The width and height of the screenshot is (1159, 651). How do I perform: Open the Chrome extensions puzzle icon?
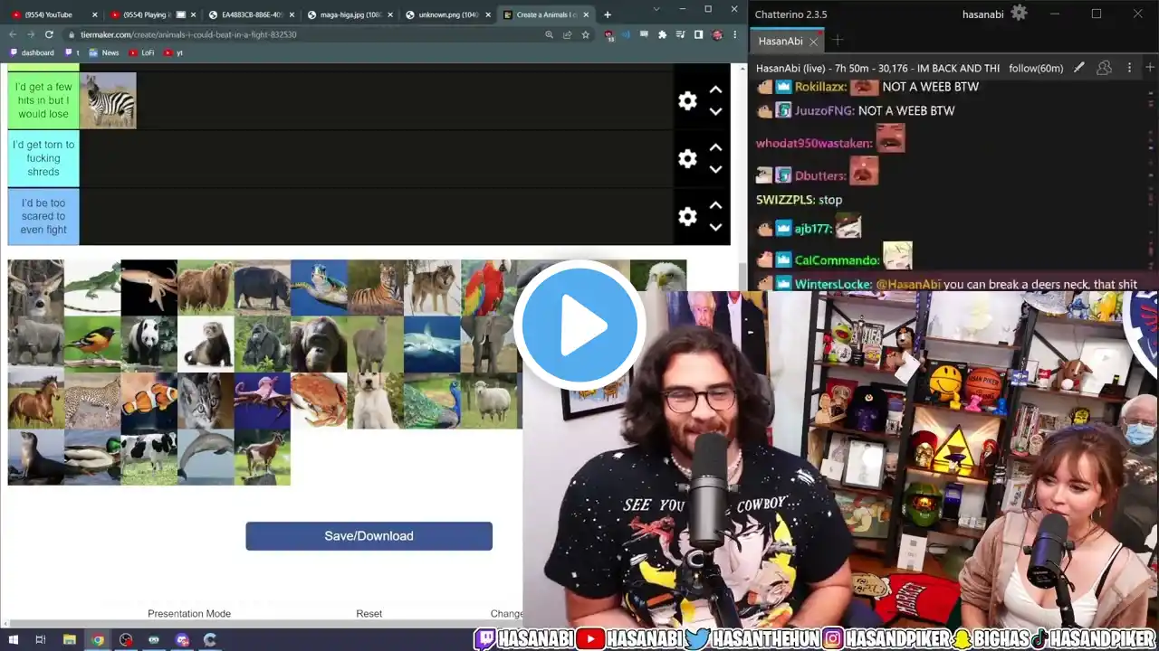click(x=662, y=34)
